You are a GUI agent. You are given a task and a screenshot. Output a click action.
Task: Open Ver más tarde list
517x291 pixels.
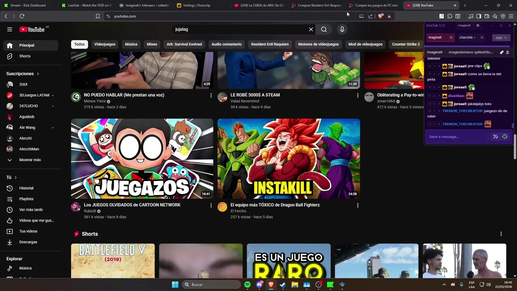coord(32,210)
